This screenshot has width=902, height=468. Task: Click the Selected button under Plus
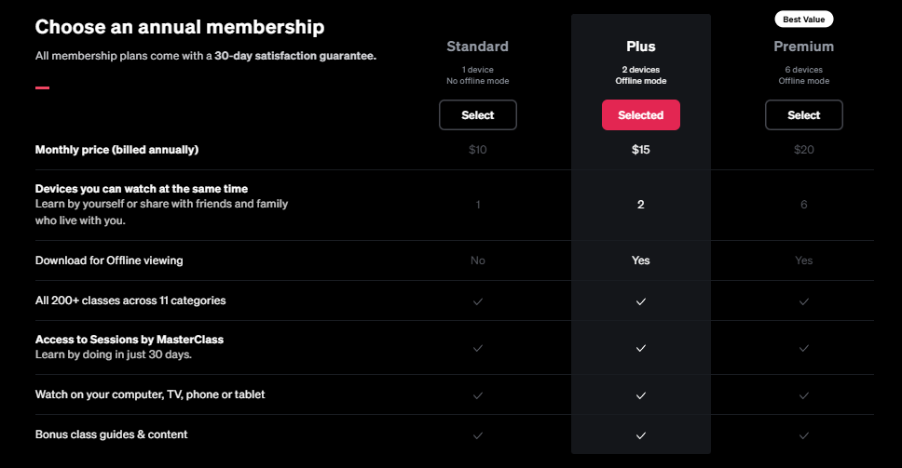(640, 115)
